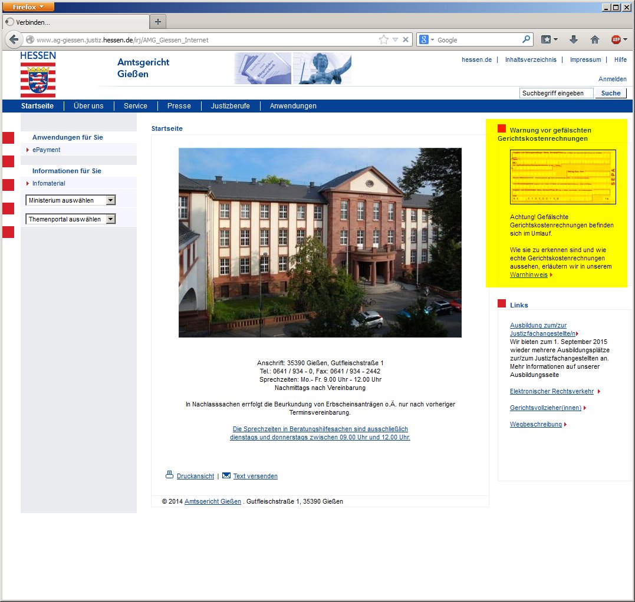Open the Service navigation item
The height and width of the screenshot is (602, 635).
(x=135, y=106)
